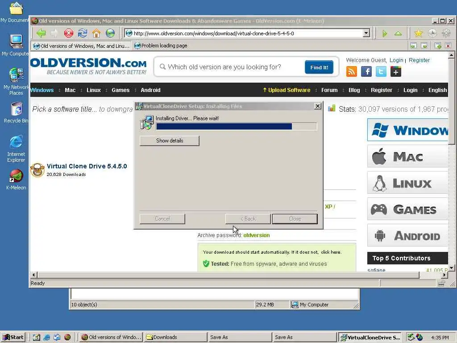457x343 pixels.
Task: Click the Games platform banner in sidebar
Action: pos(408,209)
